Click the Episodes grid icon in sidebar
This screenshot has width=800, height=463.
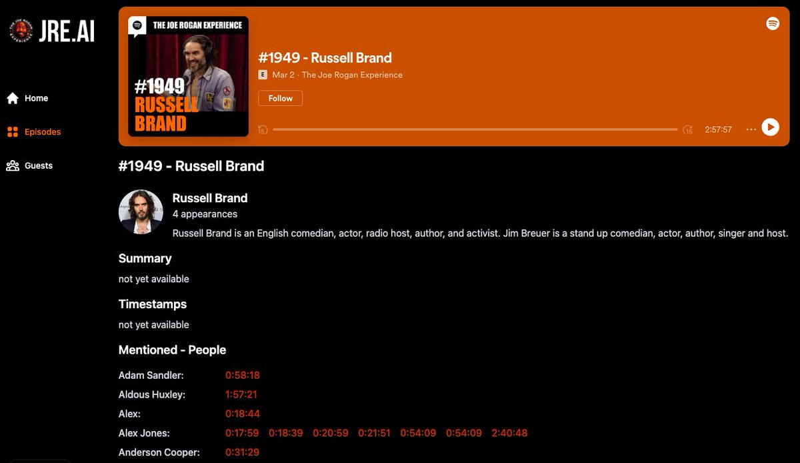coord(12,132)
